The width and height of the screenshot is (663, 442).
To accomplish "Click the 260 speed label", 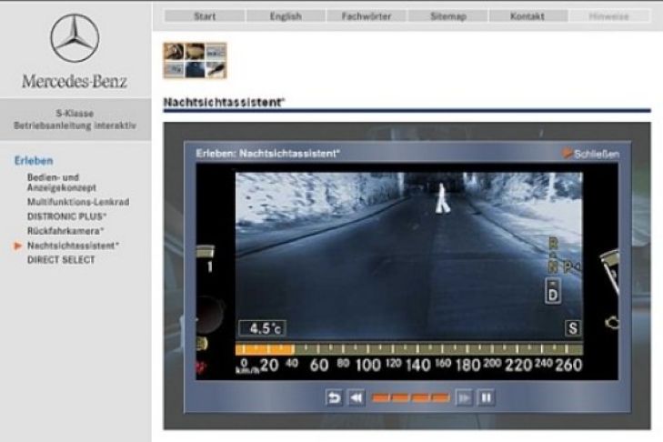I will (x=568, y=365).
